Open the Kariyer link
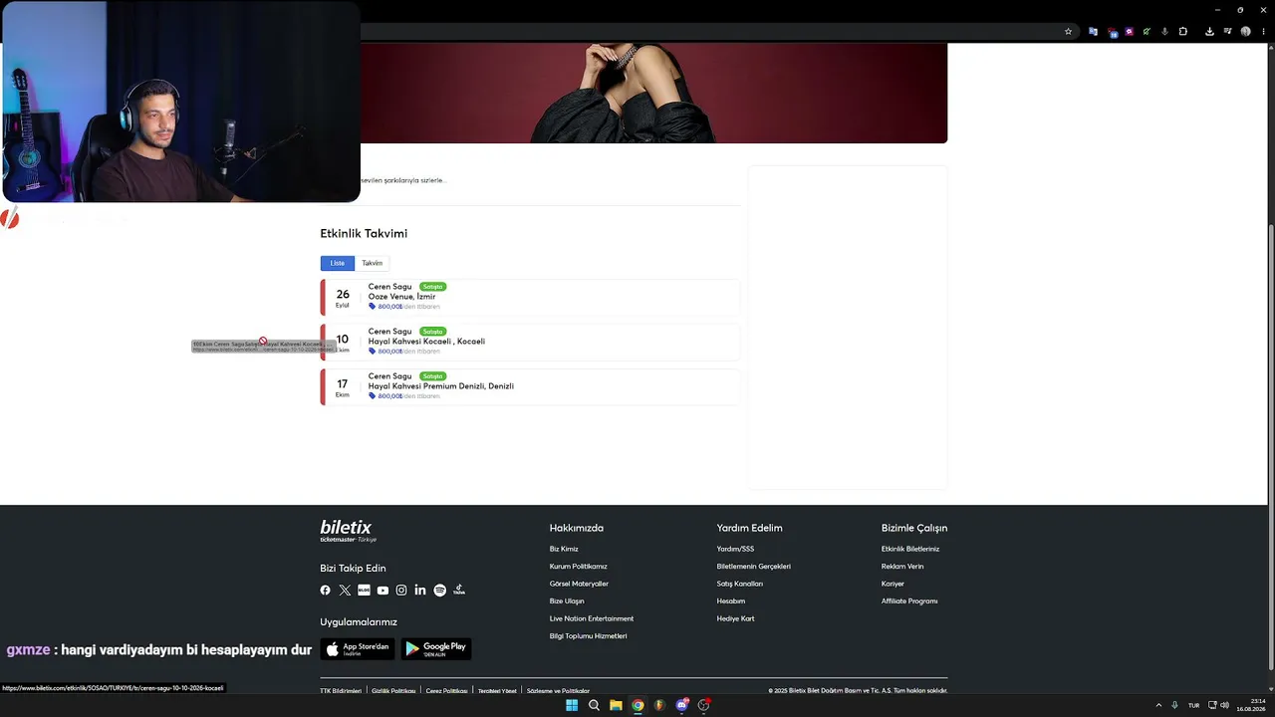The height and width of the screenshot is (717, 1275). (x=892, y=584)
